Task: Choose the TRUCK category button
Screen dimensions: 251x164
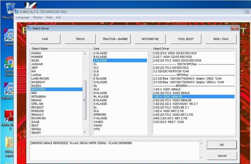Action: click(x=80, y=39)
